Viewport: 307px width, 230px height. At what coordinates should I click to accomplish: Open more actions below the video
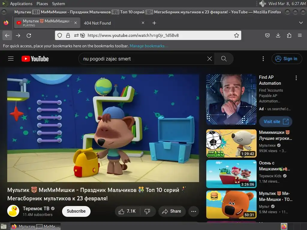193,211
